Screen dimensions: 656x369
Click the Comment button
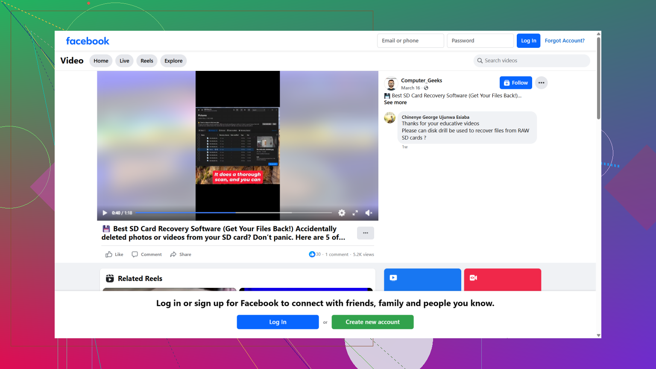point(146,255)
